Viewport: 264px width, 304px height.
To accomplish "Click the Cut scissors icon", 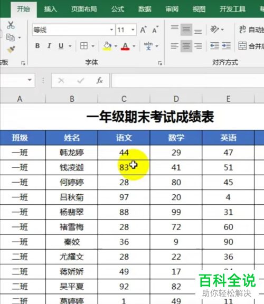I will pyautogui.click(x=11, y=25).
